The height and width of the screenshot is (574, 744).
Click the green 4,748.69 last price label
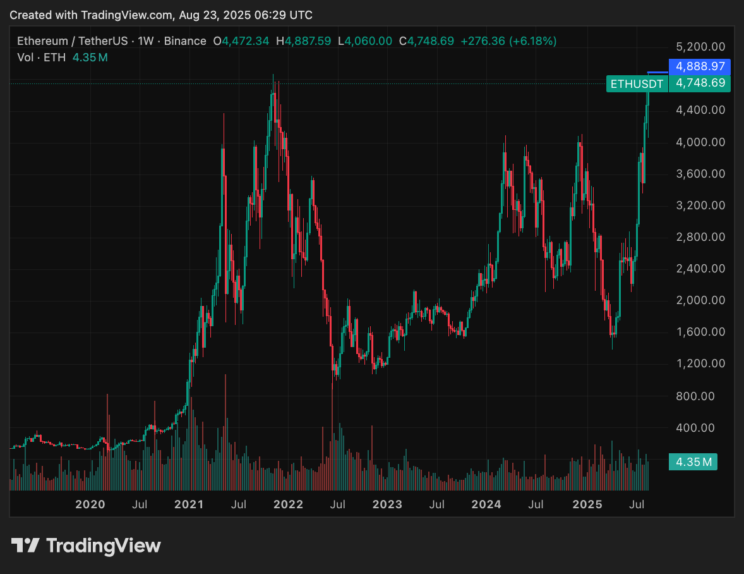pyautogui.click(x=699, y=83)
